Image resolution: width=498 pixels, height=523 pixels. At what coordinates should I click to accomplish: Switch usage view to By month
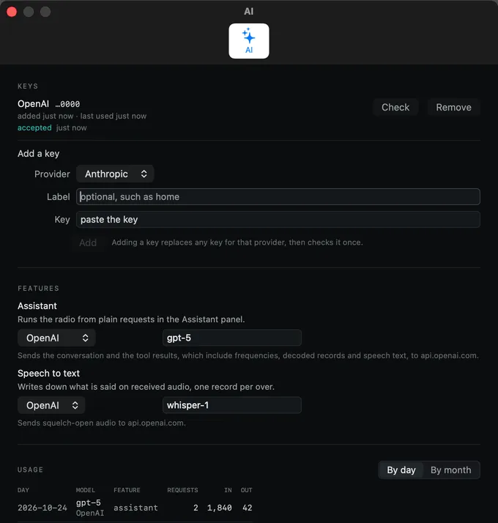tap(451, 470)
